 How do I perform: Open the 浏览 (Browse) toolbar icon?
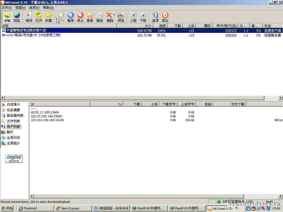17,17
